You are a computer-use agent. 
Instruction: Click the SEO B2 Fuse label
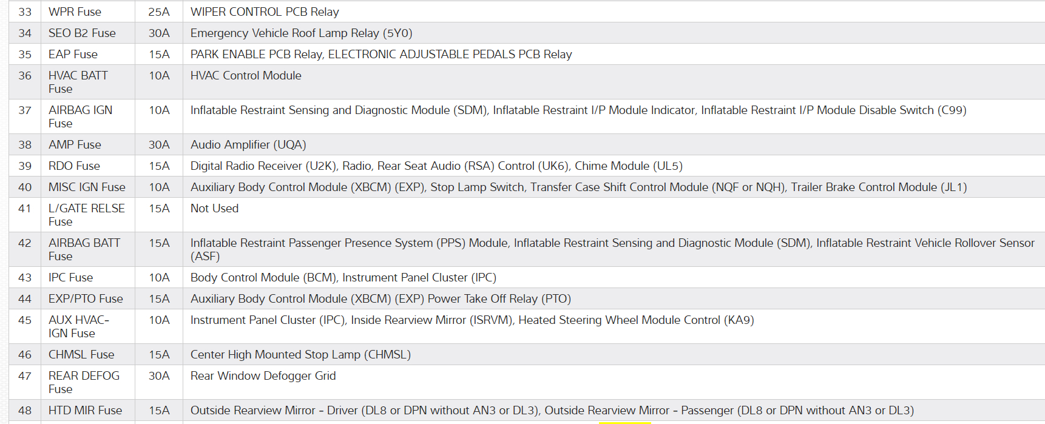(x=82, y=33)
